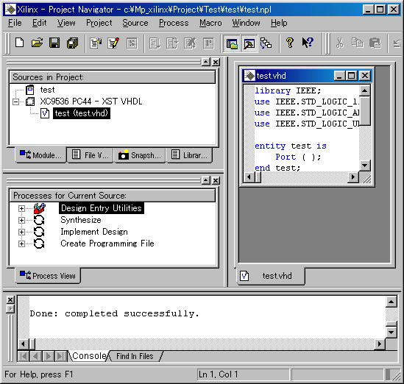Viewport: 404px width, 384px height.
Task: Switch to the Find In Files tab
Action: click(135, 356)
